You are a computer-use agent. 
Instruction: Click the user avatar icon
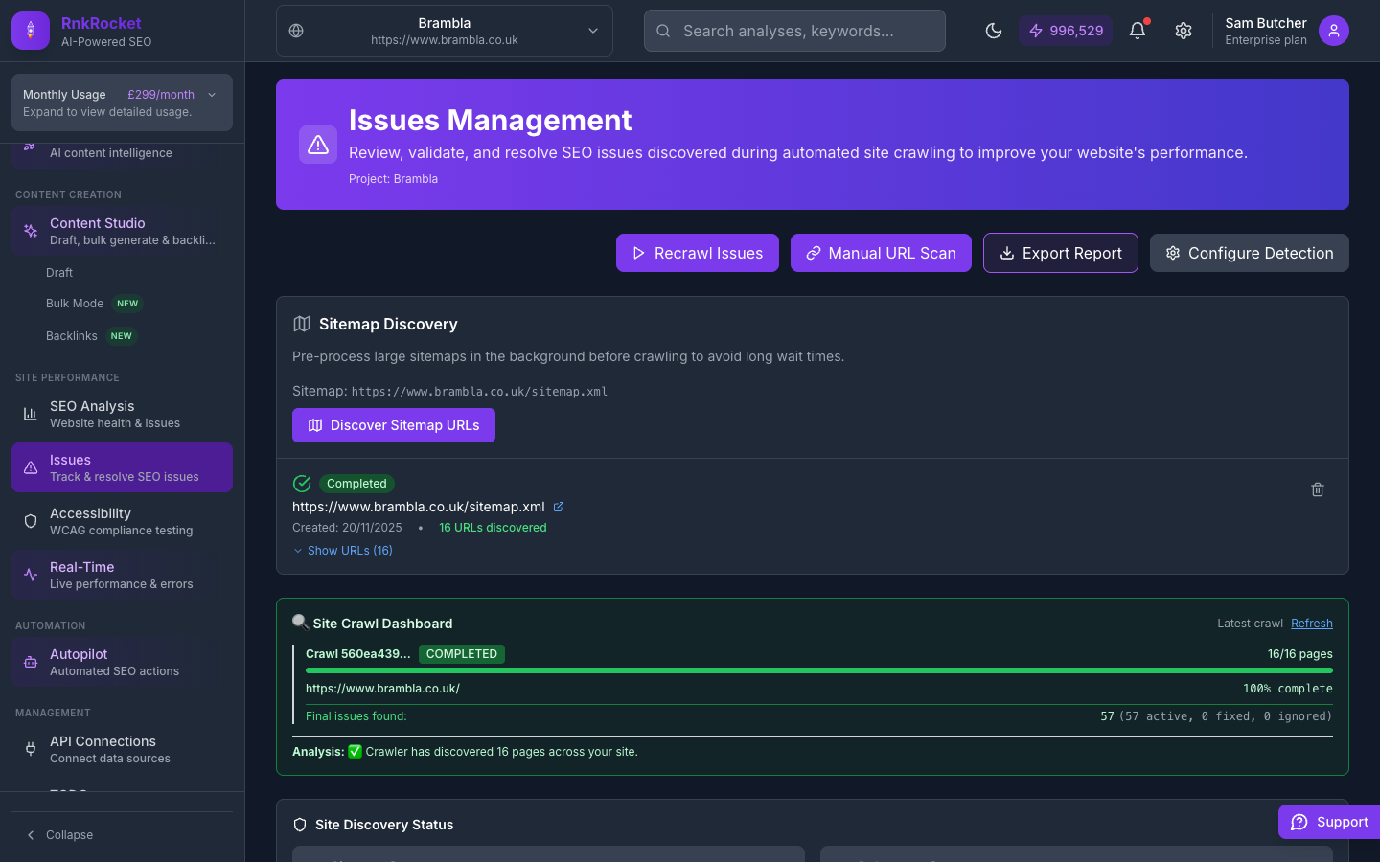tap(1334, 31)
